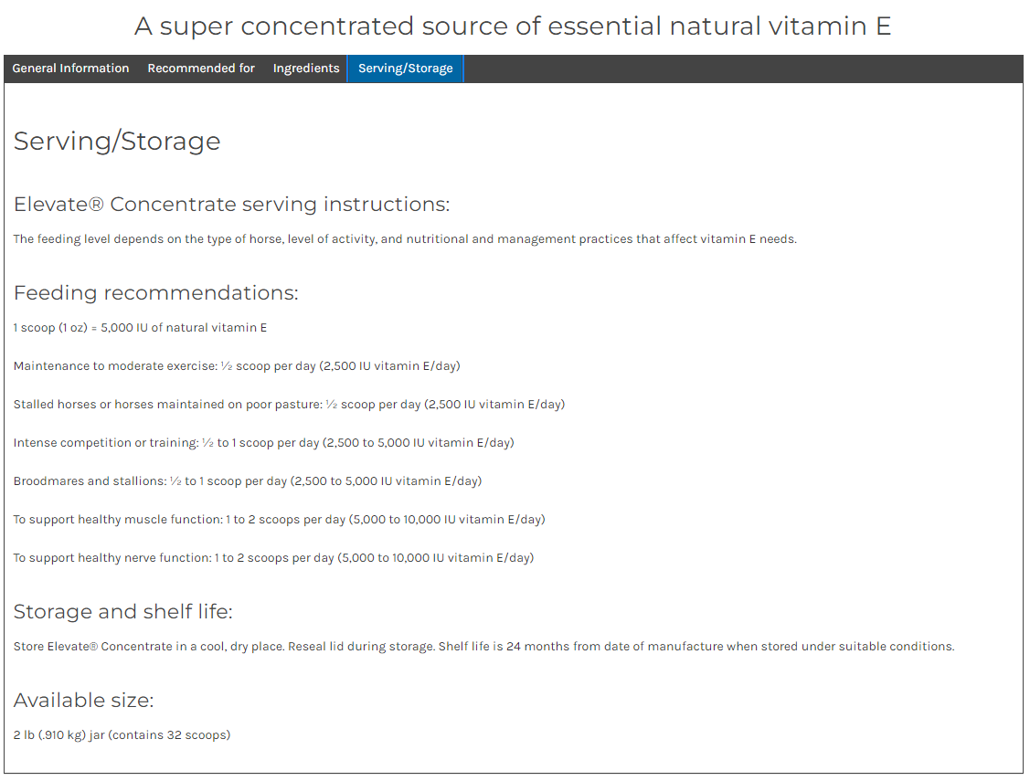
Task: Click the Broodmares and stallions recommendation
Action: 248,481
